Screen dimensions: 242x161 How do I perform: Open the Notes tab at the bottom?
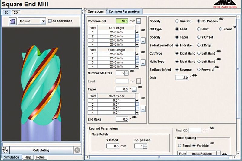tap(40, 157)
